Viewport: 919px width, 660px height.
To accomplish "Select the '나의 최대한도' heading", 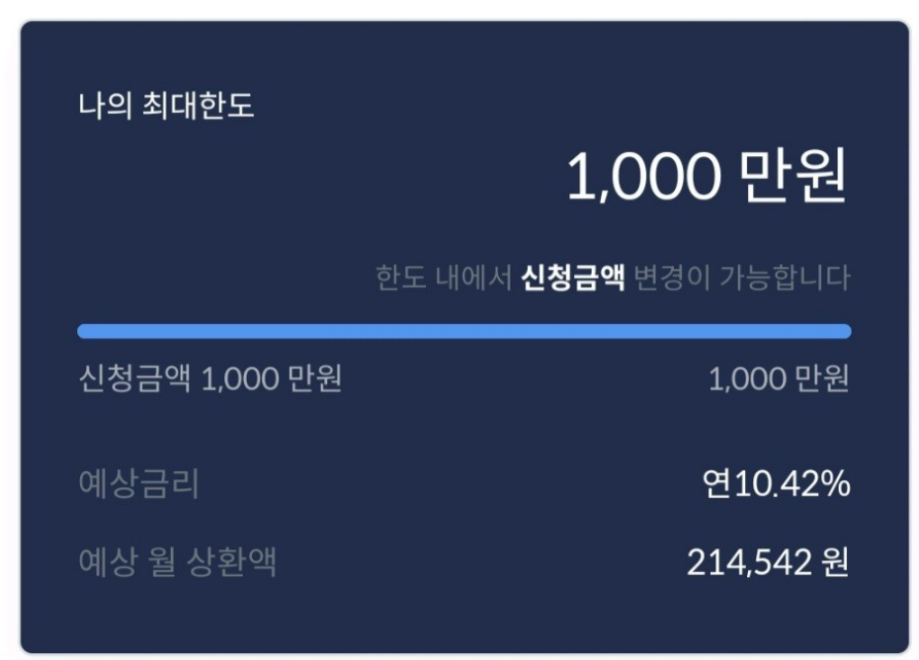I will click(x=166, y=105).
